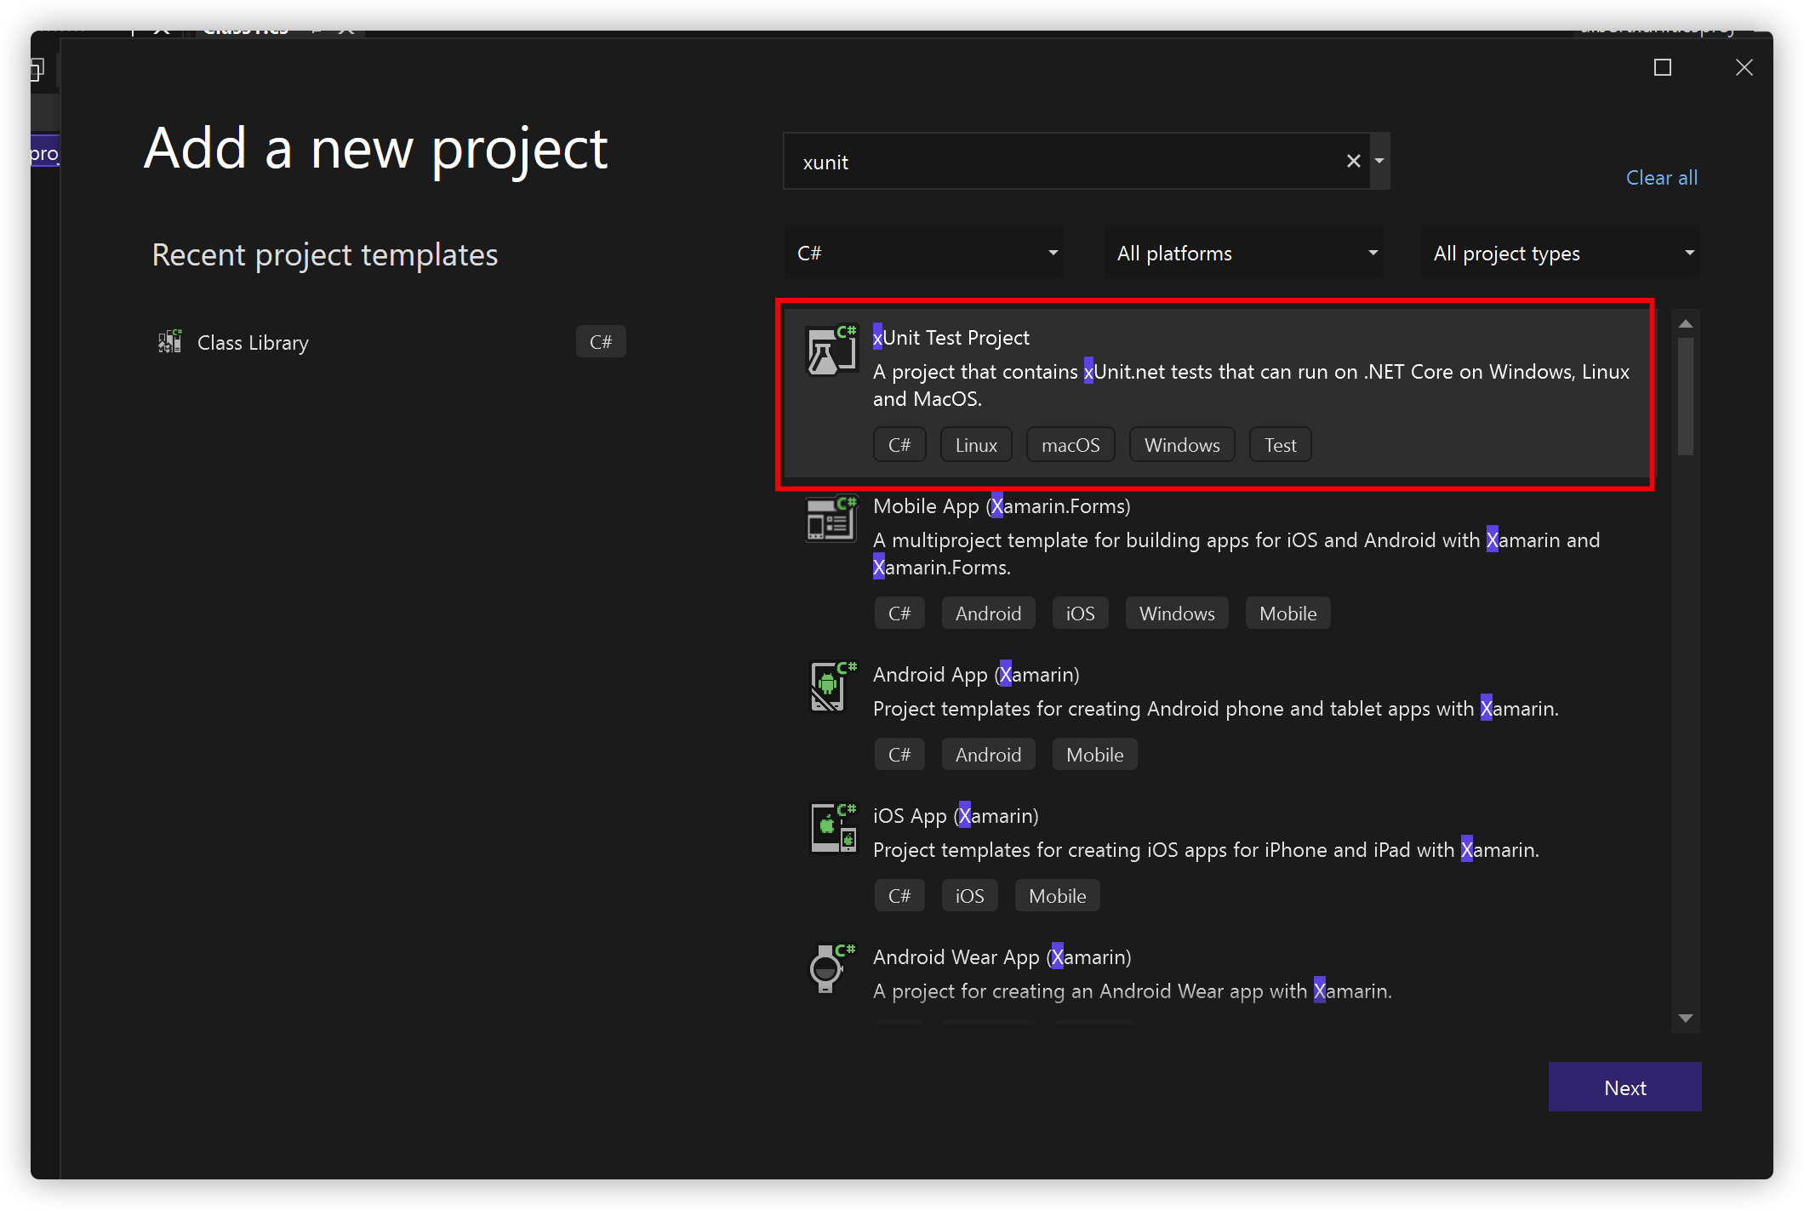Viewport: 1804px width, 1210px height.
Task: Click the template list scroll up arrow
Action: click(x=1685, y=324)
